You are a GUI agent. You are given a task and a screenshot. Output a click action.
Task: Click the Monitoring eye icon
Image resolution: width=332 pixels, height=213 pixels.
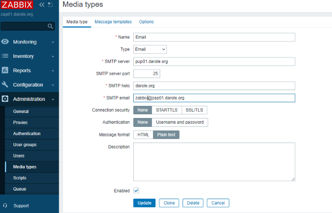coord(5,42)
